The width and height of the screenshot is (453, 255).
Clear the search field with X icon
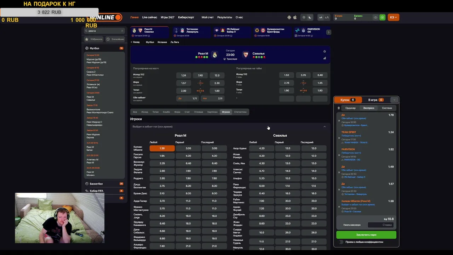pos(122,31)
